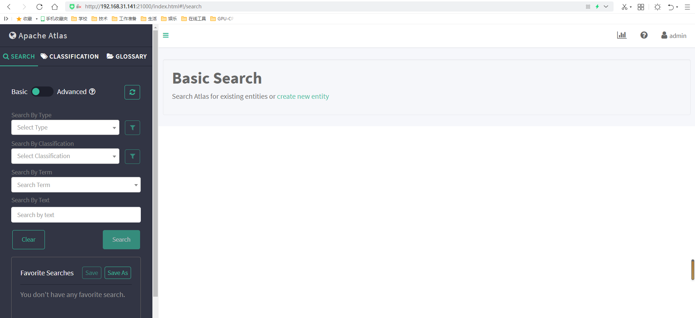Toggle the browser brightness mode sun icon
The image size is (695, 318).
(x=657, y=7)
